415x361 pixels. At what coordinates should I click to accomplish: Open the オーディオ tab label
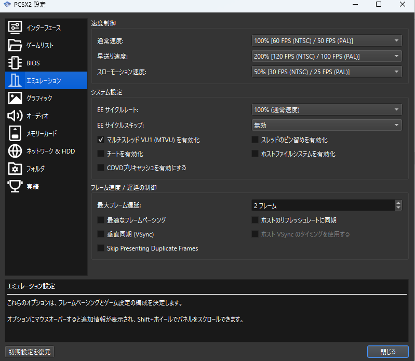pyautogui.click(x=37, y=116)
